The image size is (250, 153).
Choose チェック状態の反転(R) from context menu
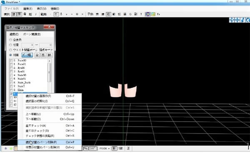tap(50, 136)
